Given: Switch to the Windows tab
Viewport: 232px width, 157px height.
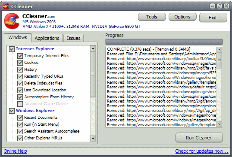Looking at the screenshot, I should coord(18,37).
